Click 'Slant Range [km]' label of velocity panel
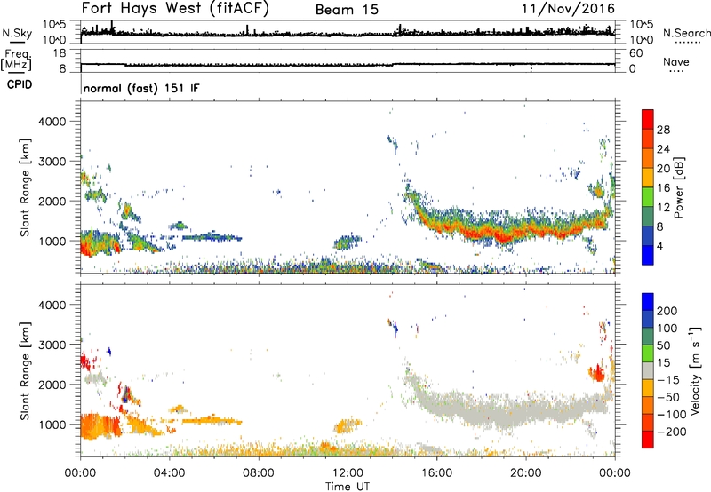Image resolution: width=711 pixels, height=492 pixels. click(x=25, y=371)
